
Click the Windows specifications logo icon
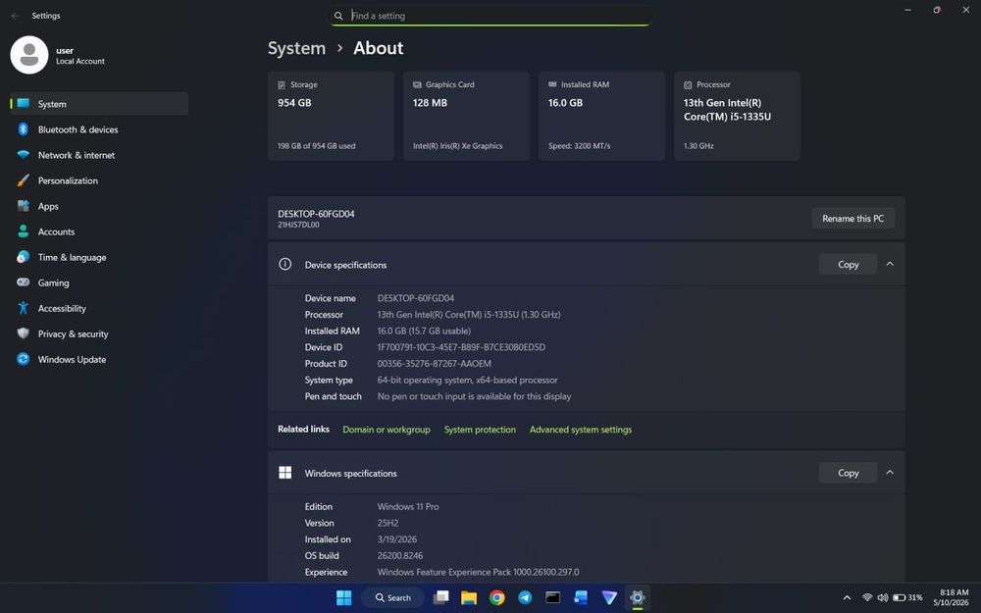click(284, 473)
